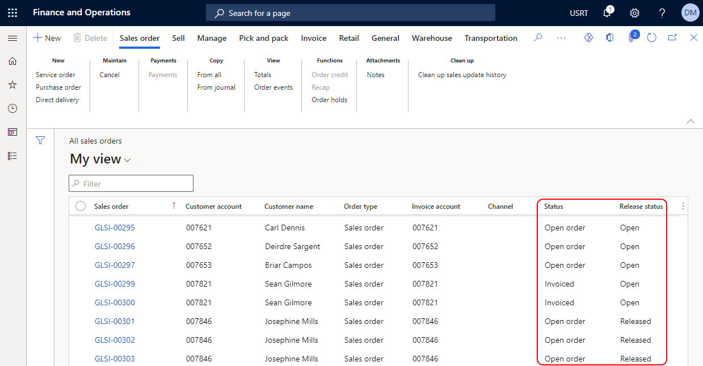The height and width of the screenshot is (366, 703).
Task: Open sales order GLSI-00299
Action: point(115,284)
